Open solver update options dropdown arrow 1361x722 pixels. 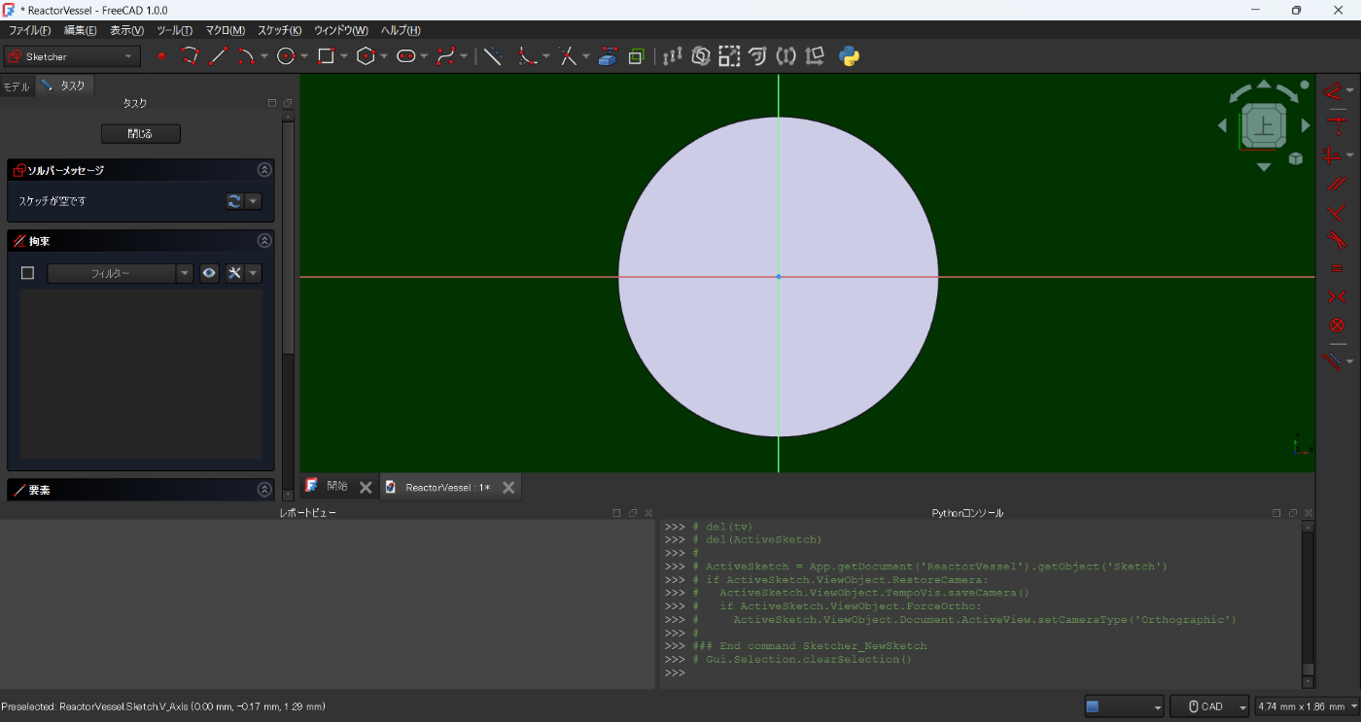coord(253,201)
